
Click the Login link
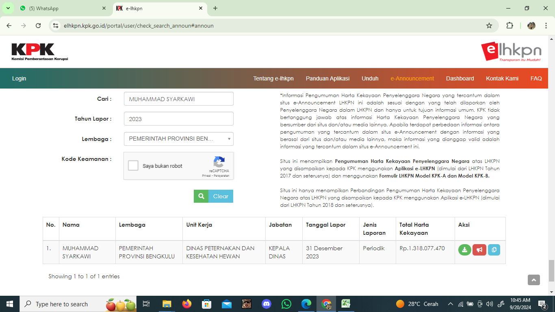(x=19, y=78)
